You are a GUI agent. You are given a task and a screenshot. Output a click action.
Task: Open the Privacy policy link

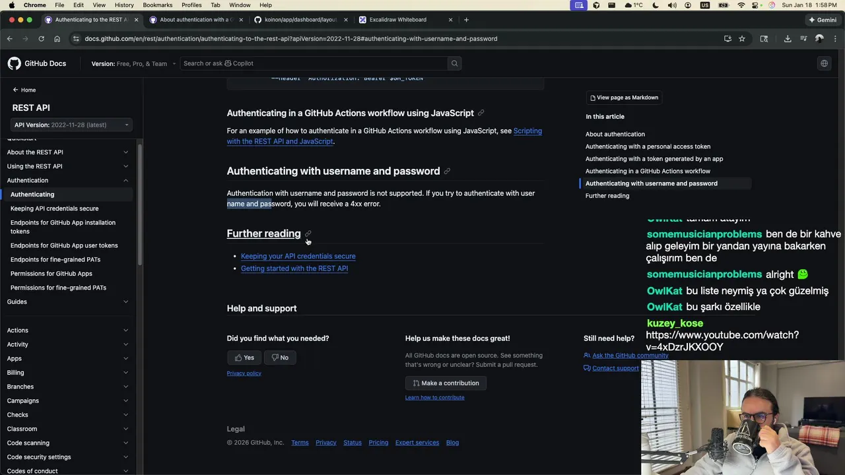point(244,373)
